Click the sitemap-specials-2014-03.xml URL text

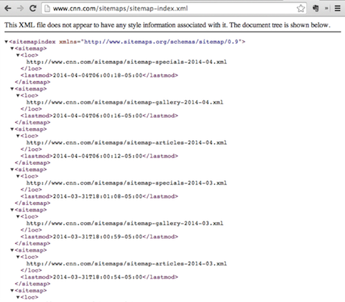(126, 183)
